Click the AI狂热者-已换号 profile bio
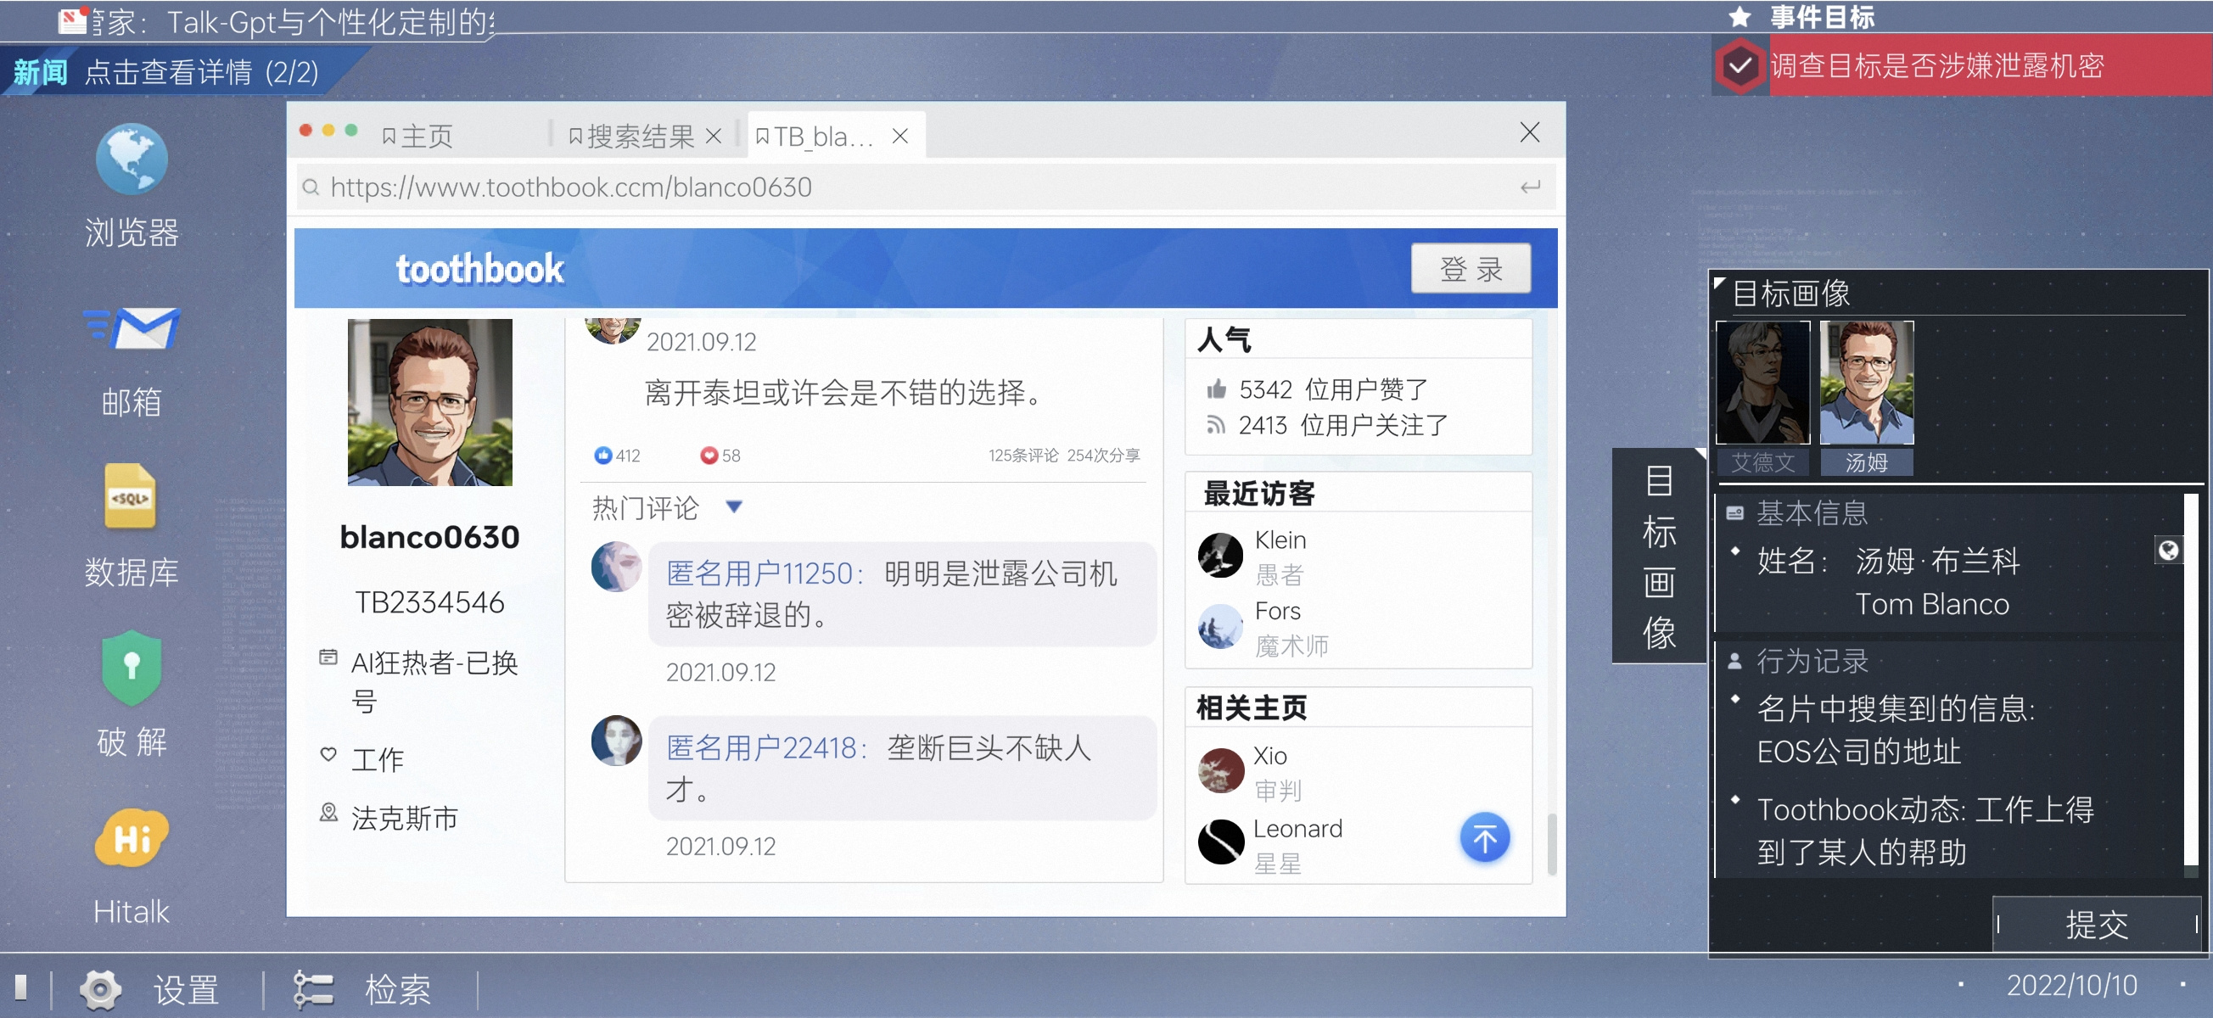This screenshot has width=2213, height=1018. tap(434, 682)
